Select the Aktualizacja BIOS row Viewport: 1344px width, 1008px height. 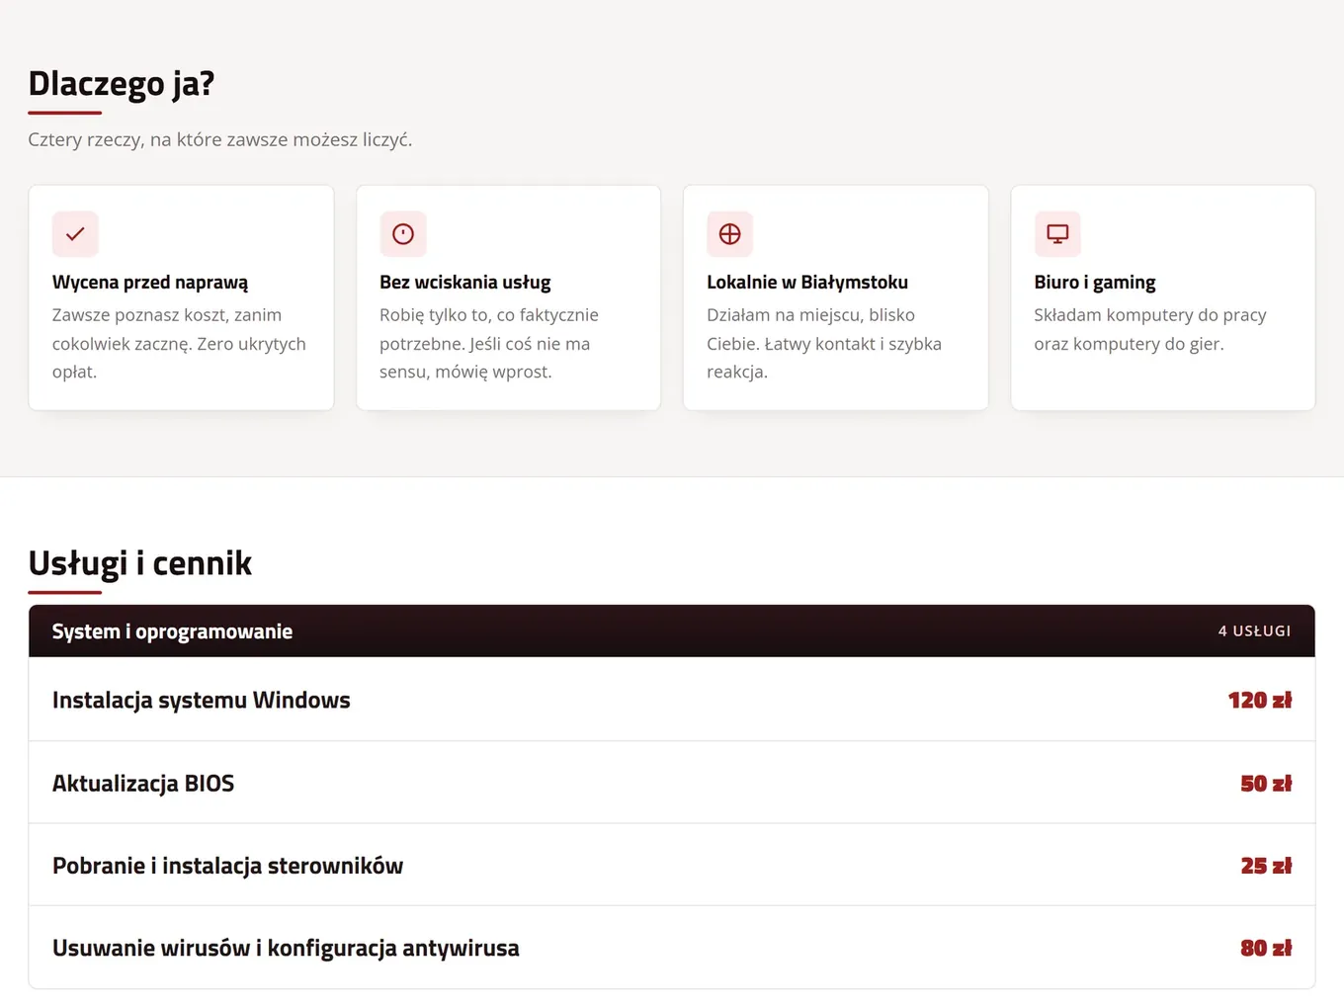pos(672,783)
